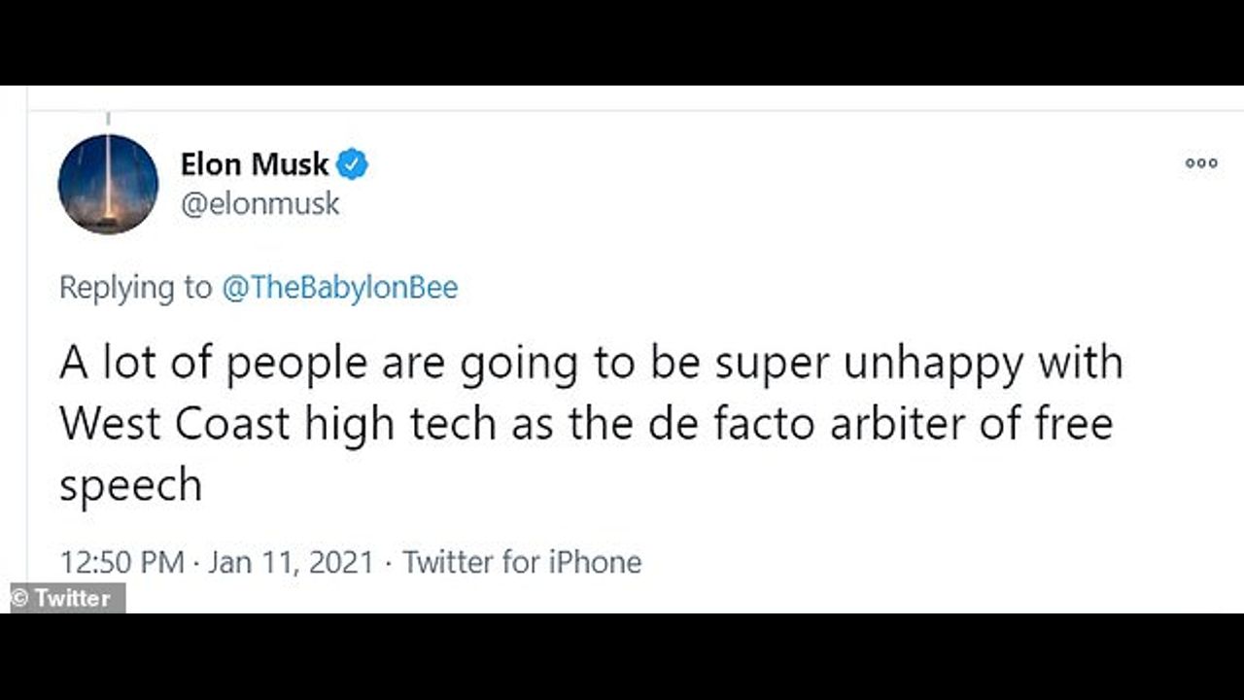This screenshot has height=700, width=1244.
Task: Click the word 'speech' on last line
Action: (130, 485)
